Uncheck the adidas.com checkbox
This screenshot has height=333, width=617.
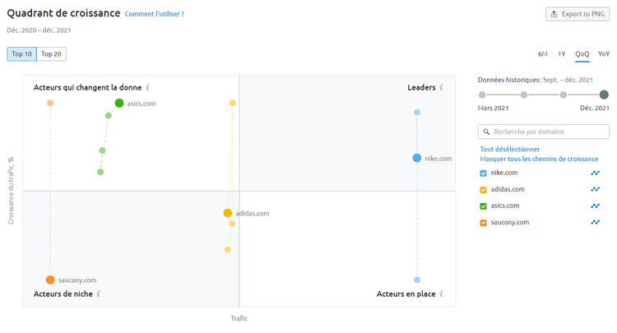[483, 190]
